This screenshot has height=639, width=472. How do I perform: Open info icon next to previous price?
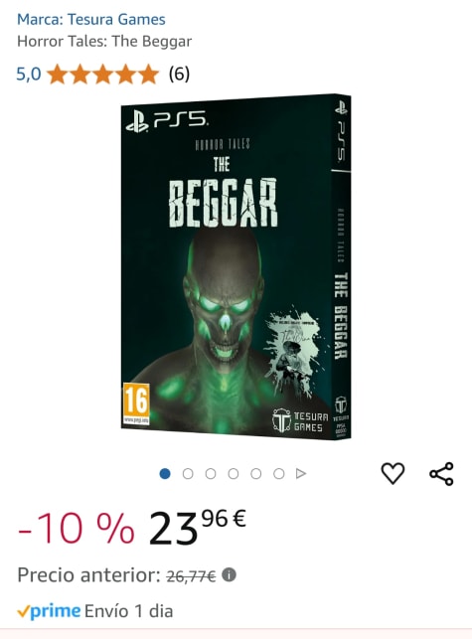(x=230, y=575)
